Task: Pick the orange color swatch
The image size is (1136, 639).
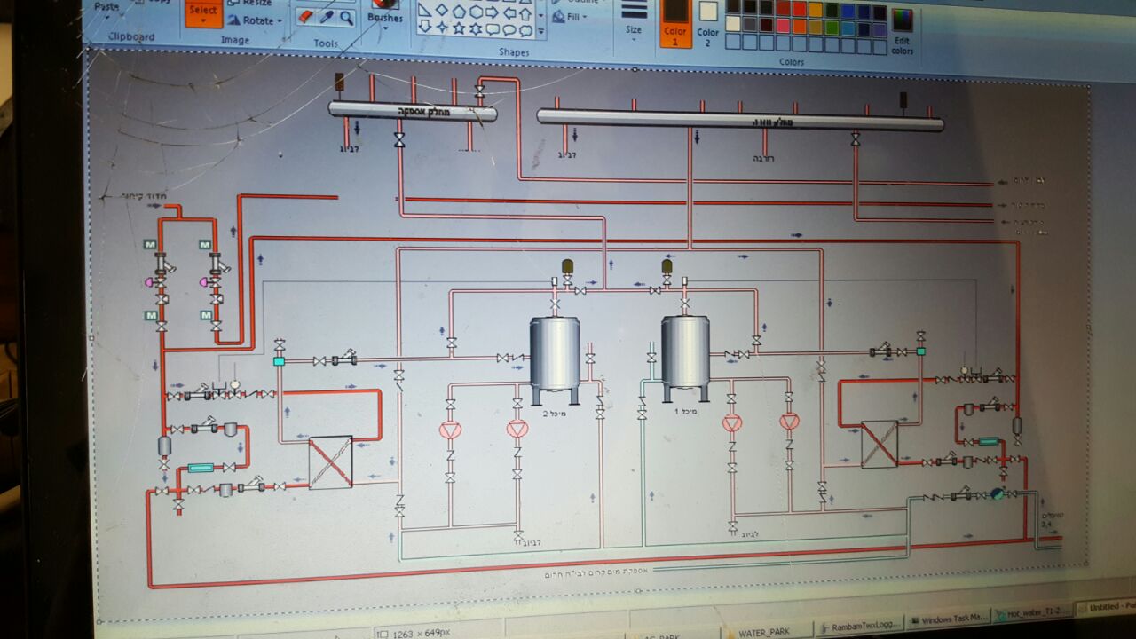Action: point(800,8)
